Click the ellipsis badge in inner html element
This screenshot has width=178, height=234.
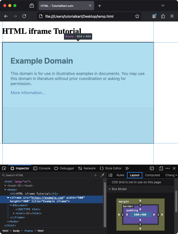pyautogui.click(x=28, y=213)
